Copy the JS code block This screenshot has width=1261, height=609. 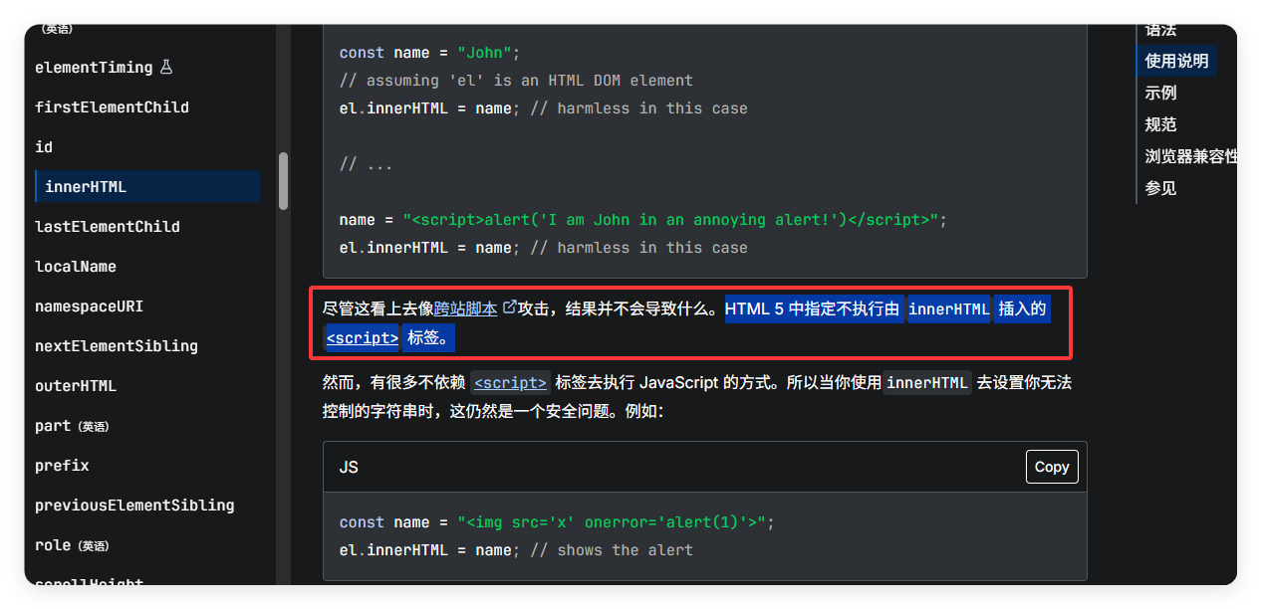coord(1051,467)
